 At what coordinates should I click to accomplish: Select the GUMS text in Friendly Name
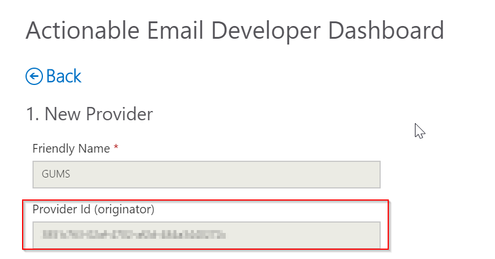point(56,174)
